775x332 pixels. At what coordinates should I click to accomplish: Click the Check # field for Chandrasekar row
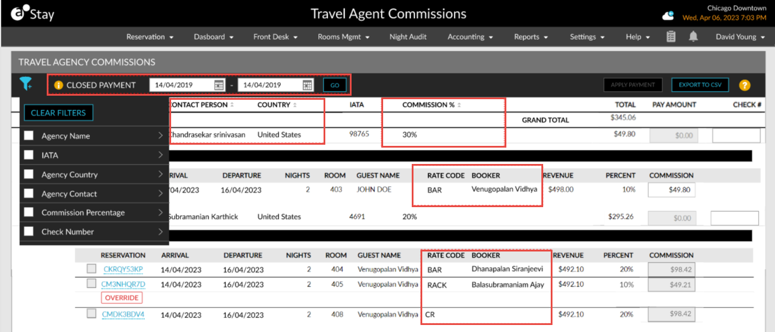click(736, 135)
